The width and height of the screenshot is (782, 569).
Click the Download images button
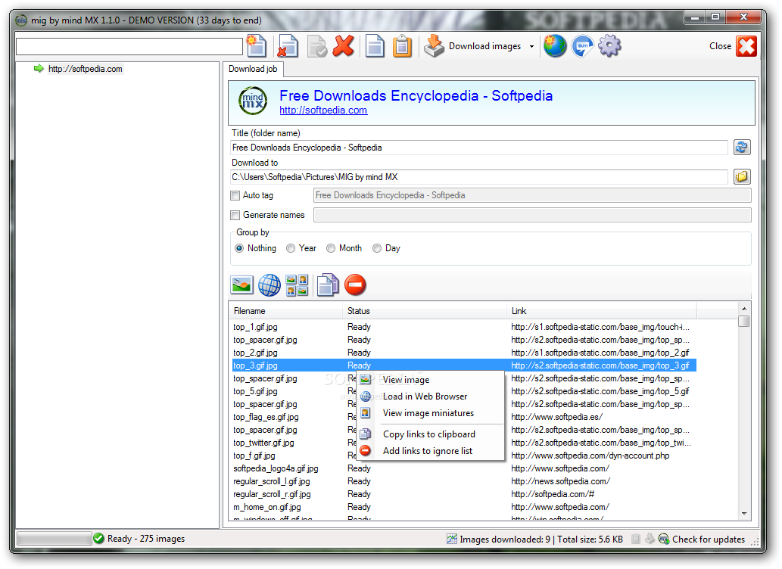coord(472,46)
